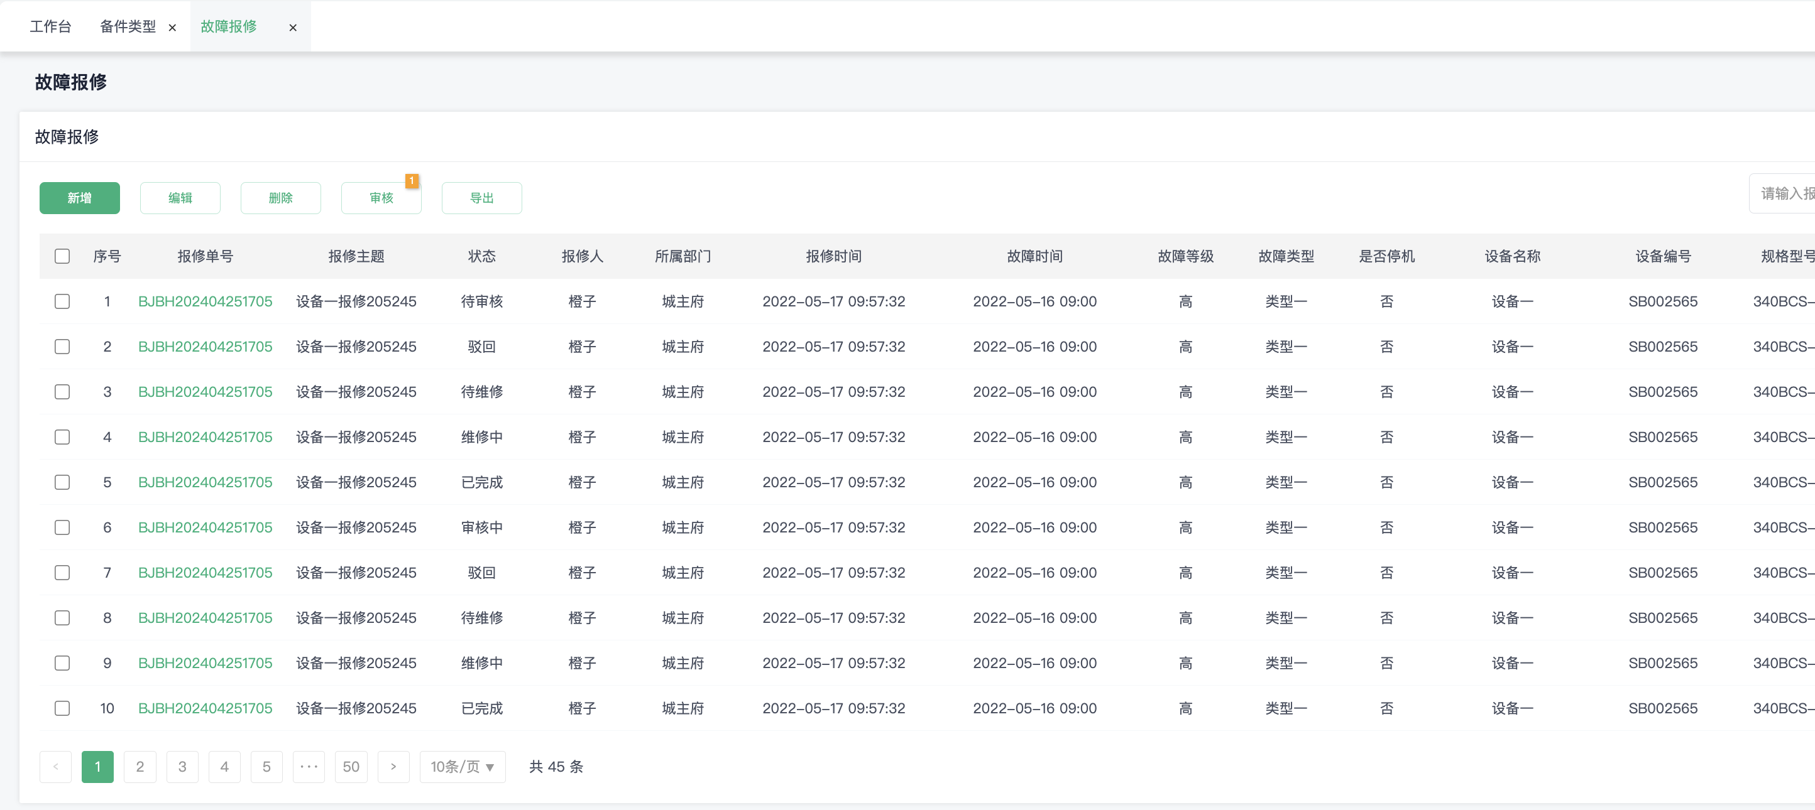Image resolution: width=1815 pixels, height=810 pixels.
Task: Switch to the 备件类型 tab
Action: coord(128,27)
